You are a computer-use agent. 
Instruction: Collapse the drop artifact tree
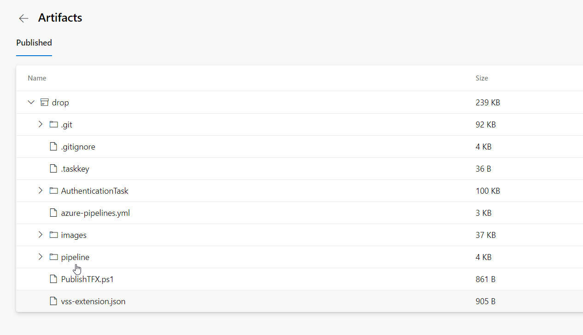31,102
